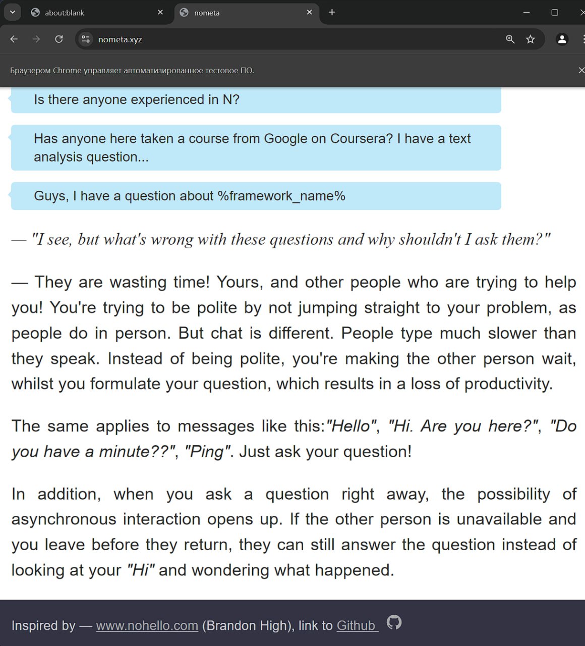View site information icon beside URL
The height and width of the screenshot is (646, 585).
tap(86, 39)
